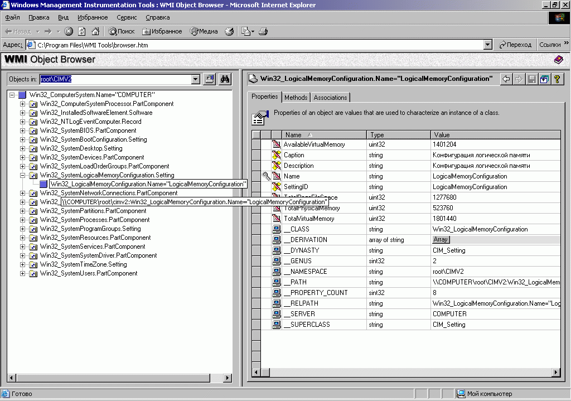Click the IE Print toolbar icon
The image size is (571, 401).
coord(263,31)
